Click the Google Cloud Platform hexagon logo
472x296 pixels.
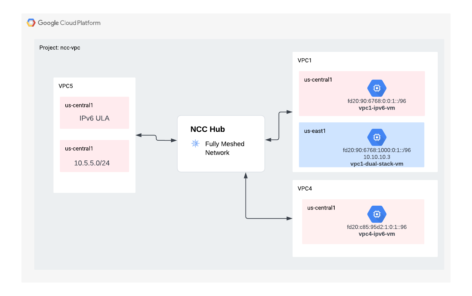click(x=31, y=23)
